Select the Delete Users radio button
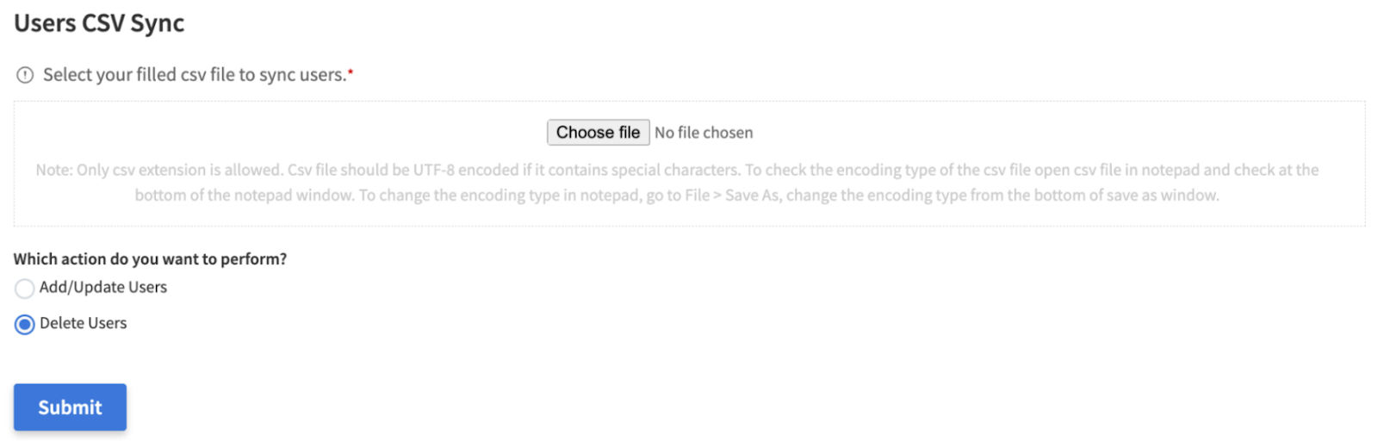Viewport: 1378px width, 441px height. pyautogui.click(x=25, y=325)
